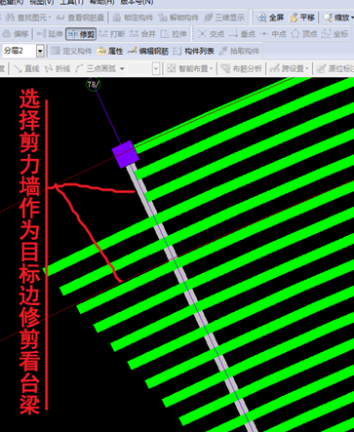Screen dimensions: 354x432
Task: Select the 拉伸 stretch tool
Action: click(174, 34)
